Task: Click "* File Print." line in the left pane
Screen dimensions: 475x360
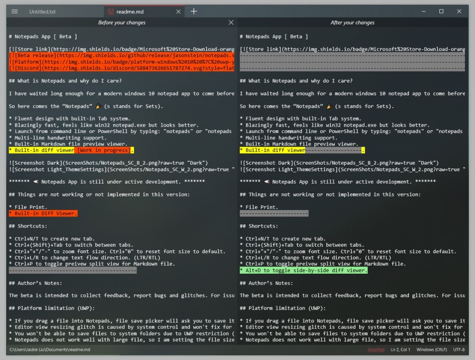Action: pos(28,207)
